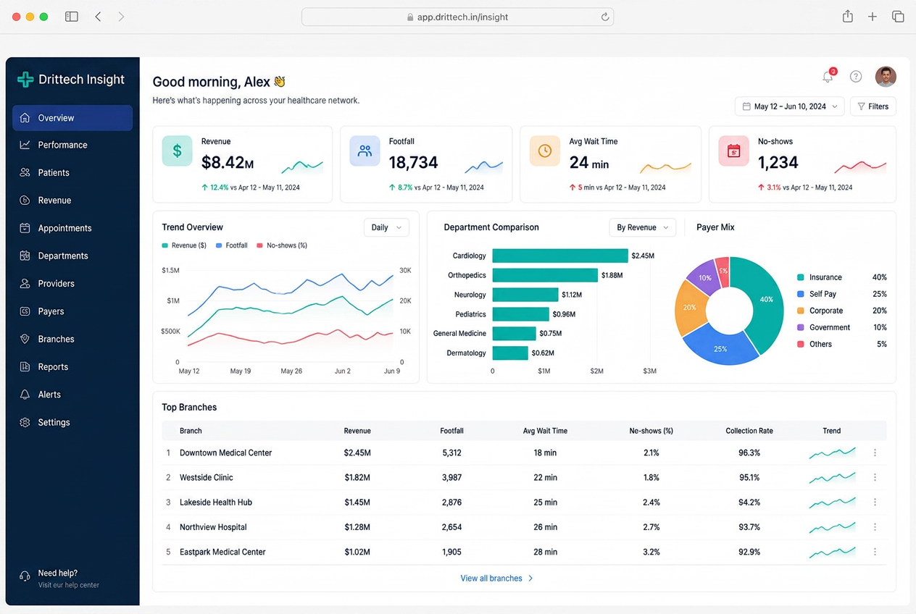Click the Alerts bell icon in sidebar
This screenshot has height=614, width=916.
25,395
